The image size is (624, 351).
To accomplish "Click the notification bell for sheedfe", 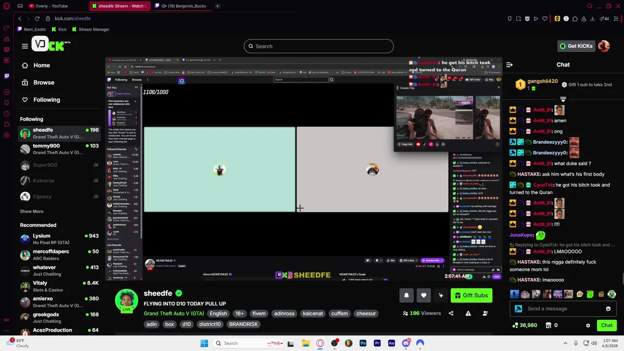I will 407,295.
